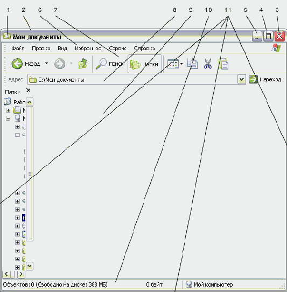287x292 pixels.
Task: Toggle the Папки folders pane button
Action: coord(145,64)
